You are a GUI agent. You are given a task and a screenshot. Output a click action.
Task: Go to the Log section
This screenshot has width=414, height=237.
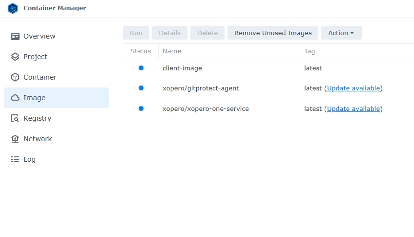(x=29, y=159)
